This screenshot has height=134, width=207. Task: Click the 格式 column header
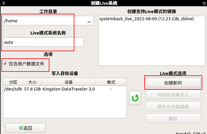point(111,82)
